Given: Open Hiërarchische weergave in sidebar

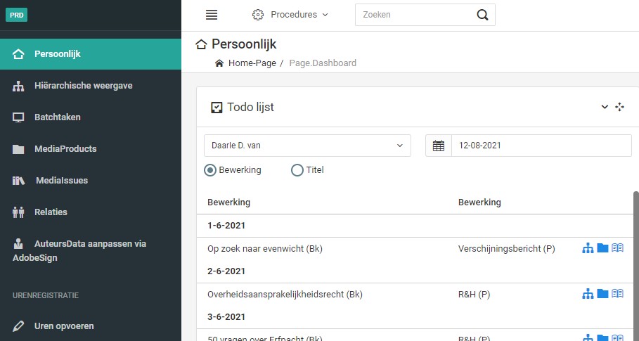Looking at the screenshot, I should tap(83, 86).
